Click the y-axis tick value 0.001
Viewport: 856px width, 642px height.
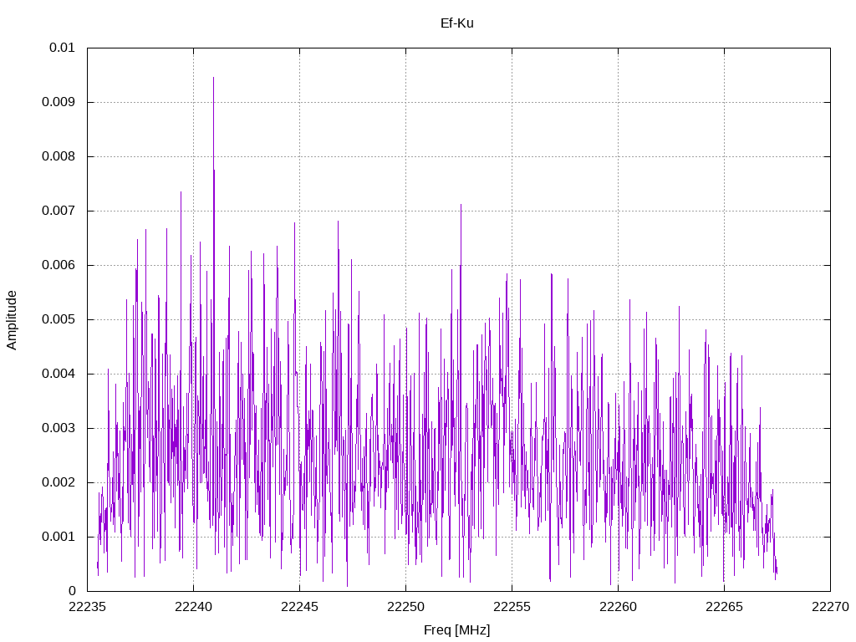coord(59,537)
